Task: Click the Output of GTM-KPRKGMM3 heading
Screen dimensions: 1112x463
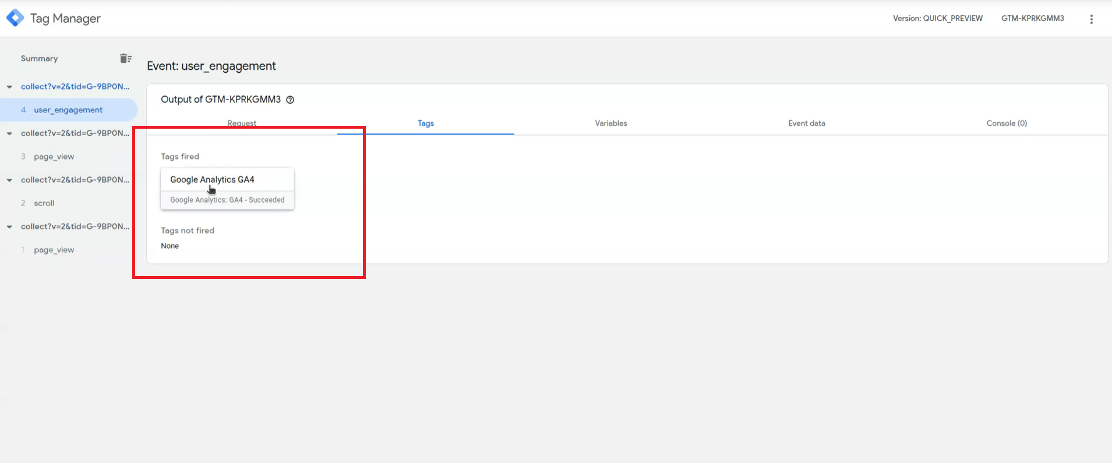Action: pos(221,100)
